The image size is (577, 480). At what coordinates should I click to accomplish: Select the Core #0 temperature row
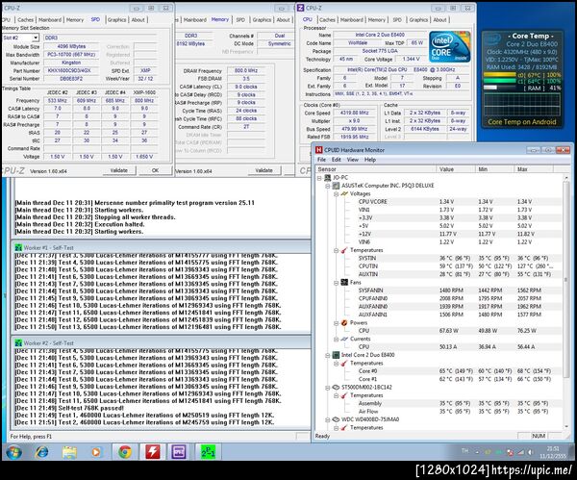438,371
